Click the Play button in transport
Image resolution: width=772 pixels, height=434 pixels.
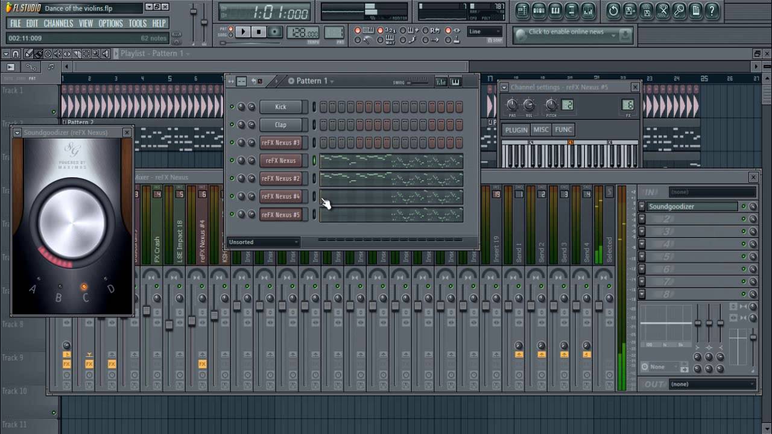[x=243, y=32]
